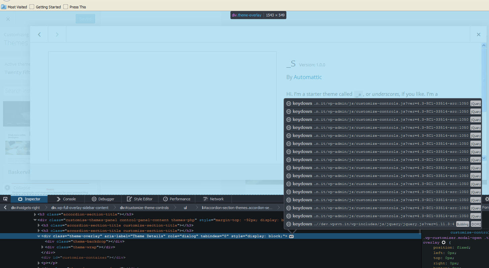Click the selector highlighter icon beside overlay rule

point(443,242)
